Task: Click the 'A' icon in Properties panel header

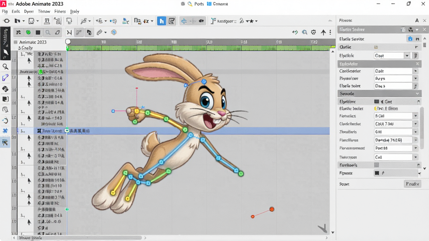Action: click(417, 21)
